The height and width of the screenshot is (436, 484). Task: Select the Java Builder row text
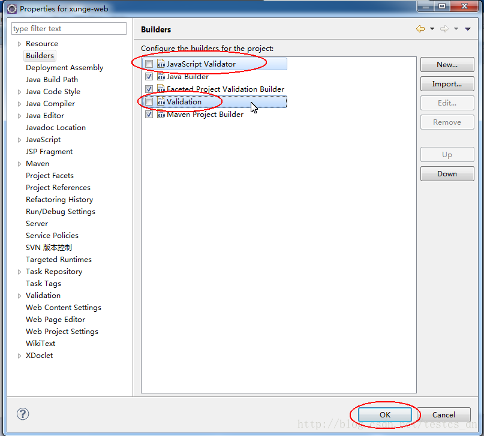[188, 77]
